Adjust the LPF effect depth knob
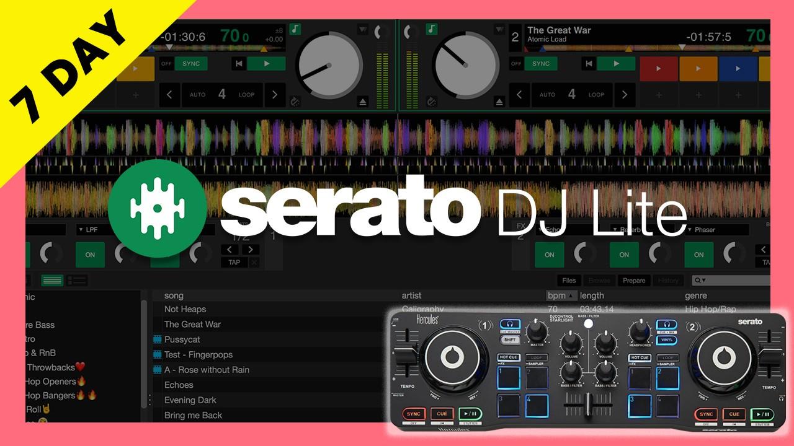 point(125,253)
